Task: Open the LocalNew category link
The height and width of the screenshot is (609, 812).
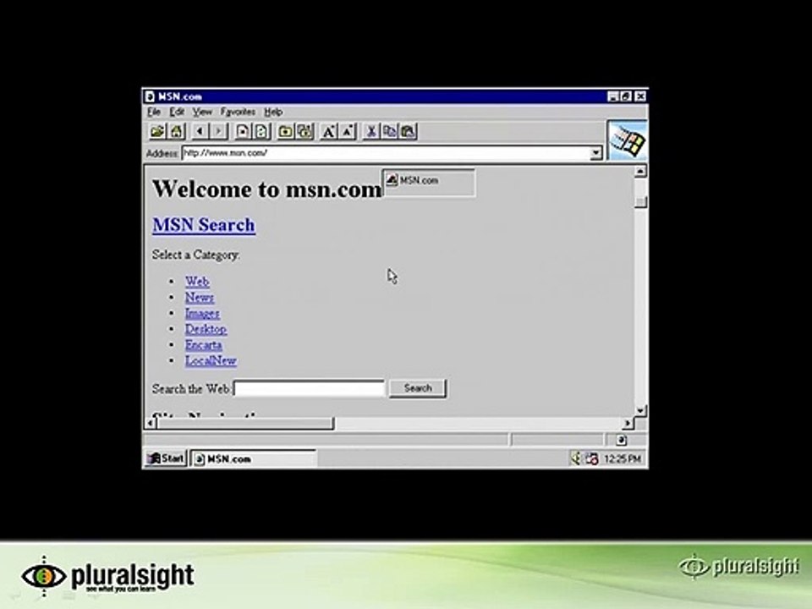Action: 211,360
